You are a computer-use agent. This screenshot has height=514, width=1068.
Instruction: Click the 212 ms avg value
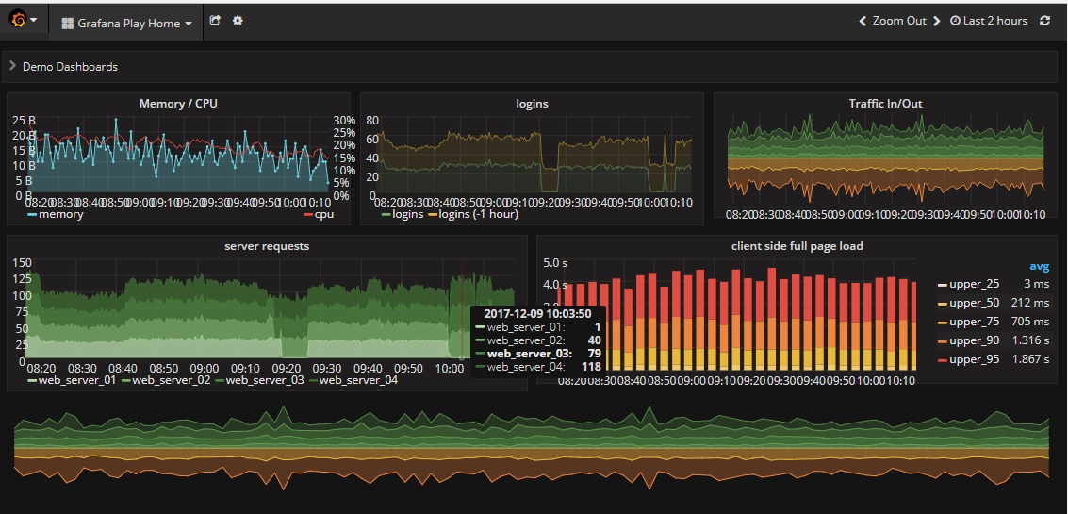pyautogui.click(x=1030, y=303)
